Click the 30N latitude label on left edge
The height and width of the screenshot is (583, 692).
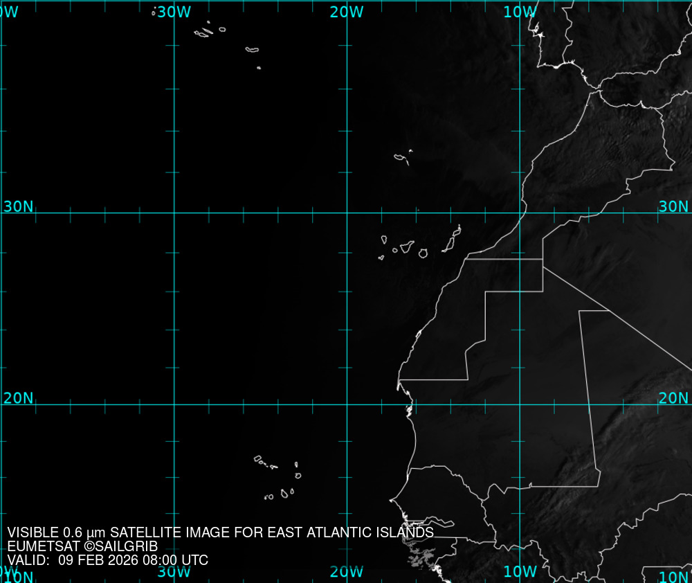18,206
